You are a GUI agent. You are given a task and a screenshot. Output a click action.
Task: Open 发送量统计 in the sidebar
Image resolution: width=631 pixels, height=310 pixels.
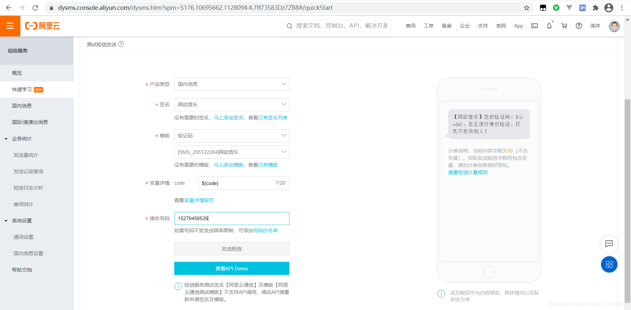(x=37, y=155)
